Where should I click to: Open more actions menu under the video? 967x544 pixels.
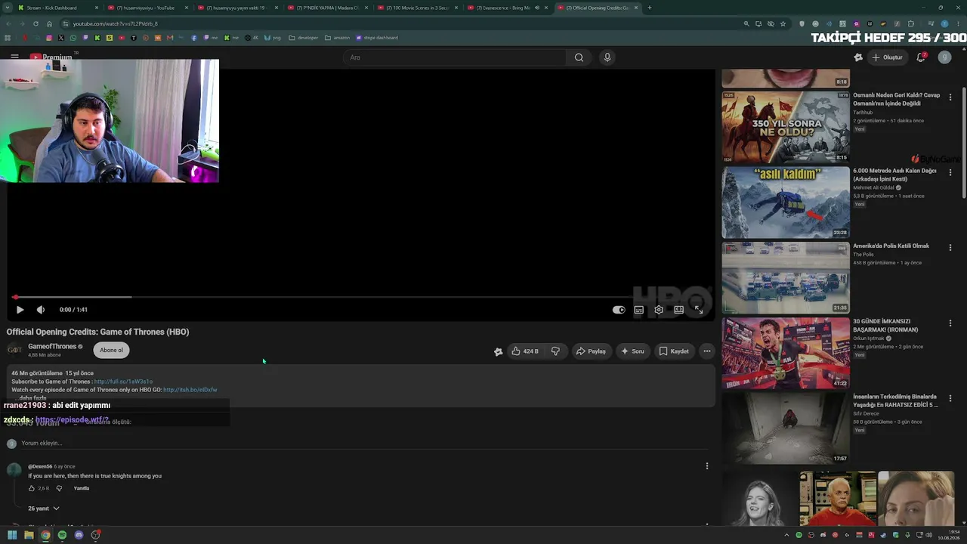707,351
